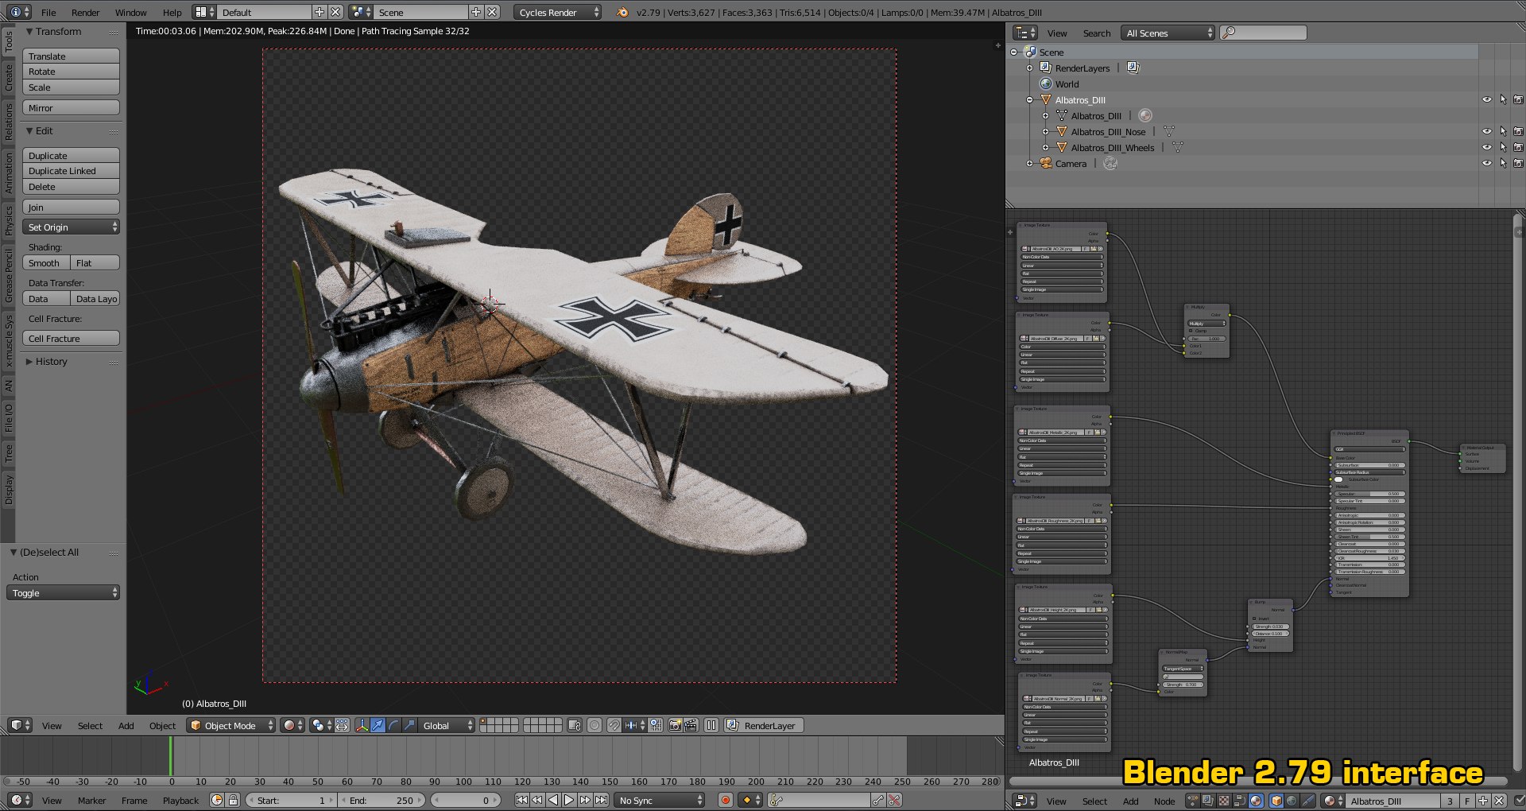Click the World globe icon in outliner
The width and height of the screenshot is (1526, 811).
coord(1046,83)
